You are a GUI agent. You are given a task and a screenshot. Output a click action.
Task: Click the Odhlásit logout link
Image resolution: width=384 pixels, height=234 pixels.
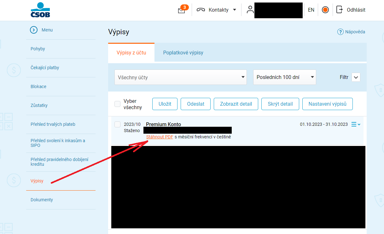(x=356, y=10)
